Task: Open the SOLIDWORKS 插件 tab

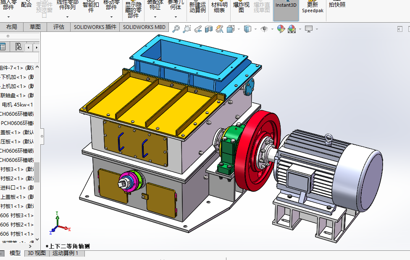Action: click(x=95, y=27)
